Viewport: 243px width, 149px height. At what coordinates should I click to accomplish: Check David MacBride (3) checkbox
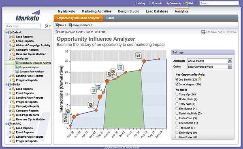177,113
